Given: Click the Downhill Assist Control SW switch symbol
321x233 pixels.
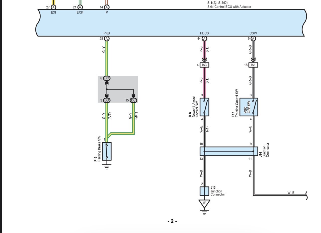Looking at the screenshot, I should (204, 107).
